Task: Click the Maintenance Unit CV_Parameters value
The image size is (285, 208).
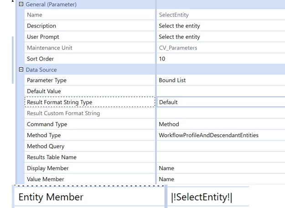Action: click(221, 48)
